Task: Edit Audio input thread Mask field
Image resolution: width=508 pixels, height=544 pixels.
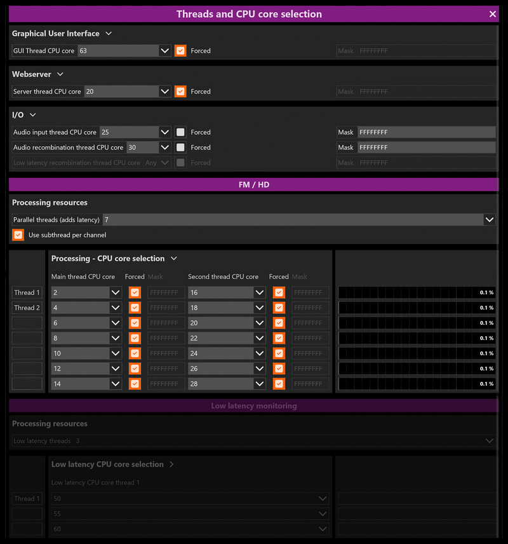Action: tap(426, 132)
